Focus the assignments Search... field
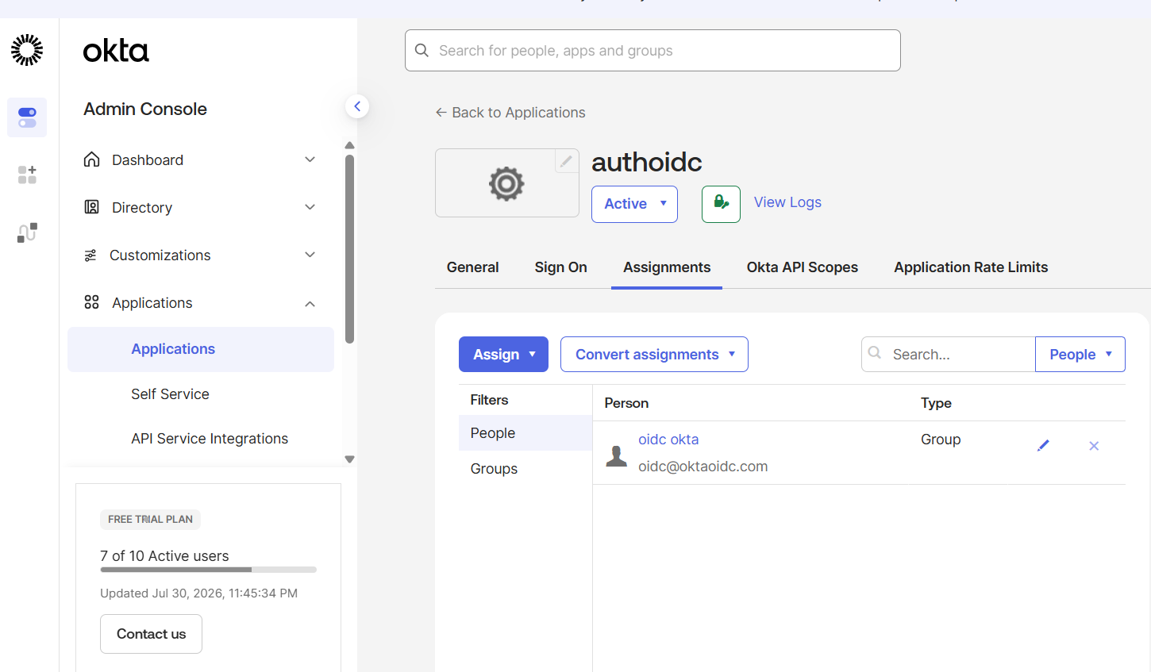Viewport: 1151px width, 672px height. coord(948,355)
